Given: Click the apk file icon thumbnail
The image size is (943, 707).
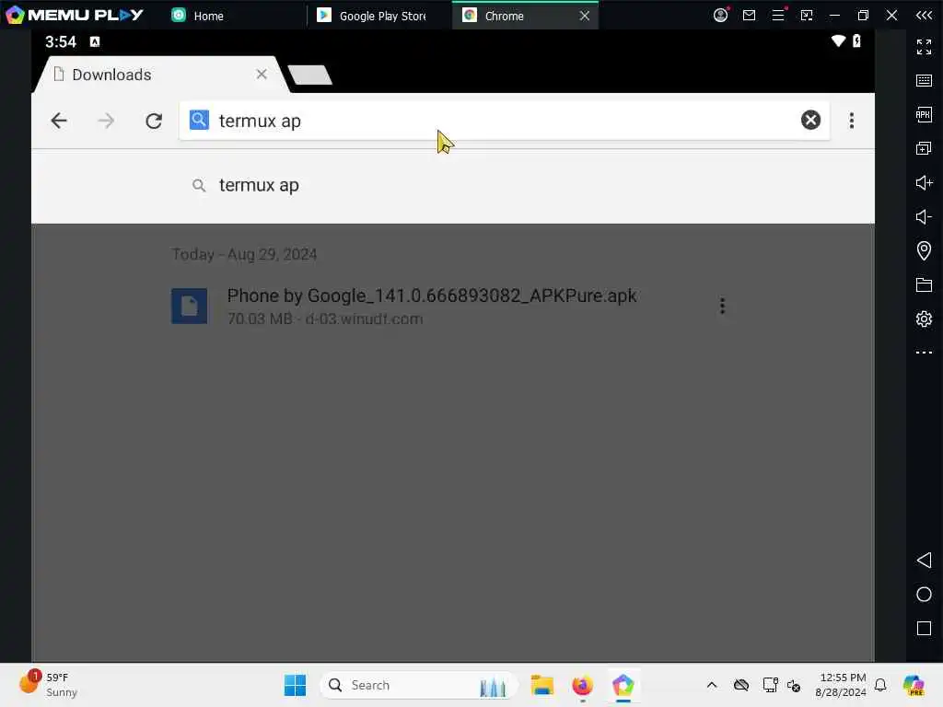Looking at the screenshot, I should pyautogui.click(x=190, y=306).
